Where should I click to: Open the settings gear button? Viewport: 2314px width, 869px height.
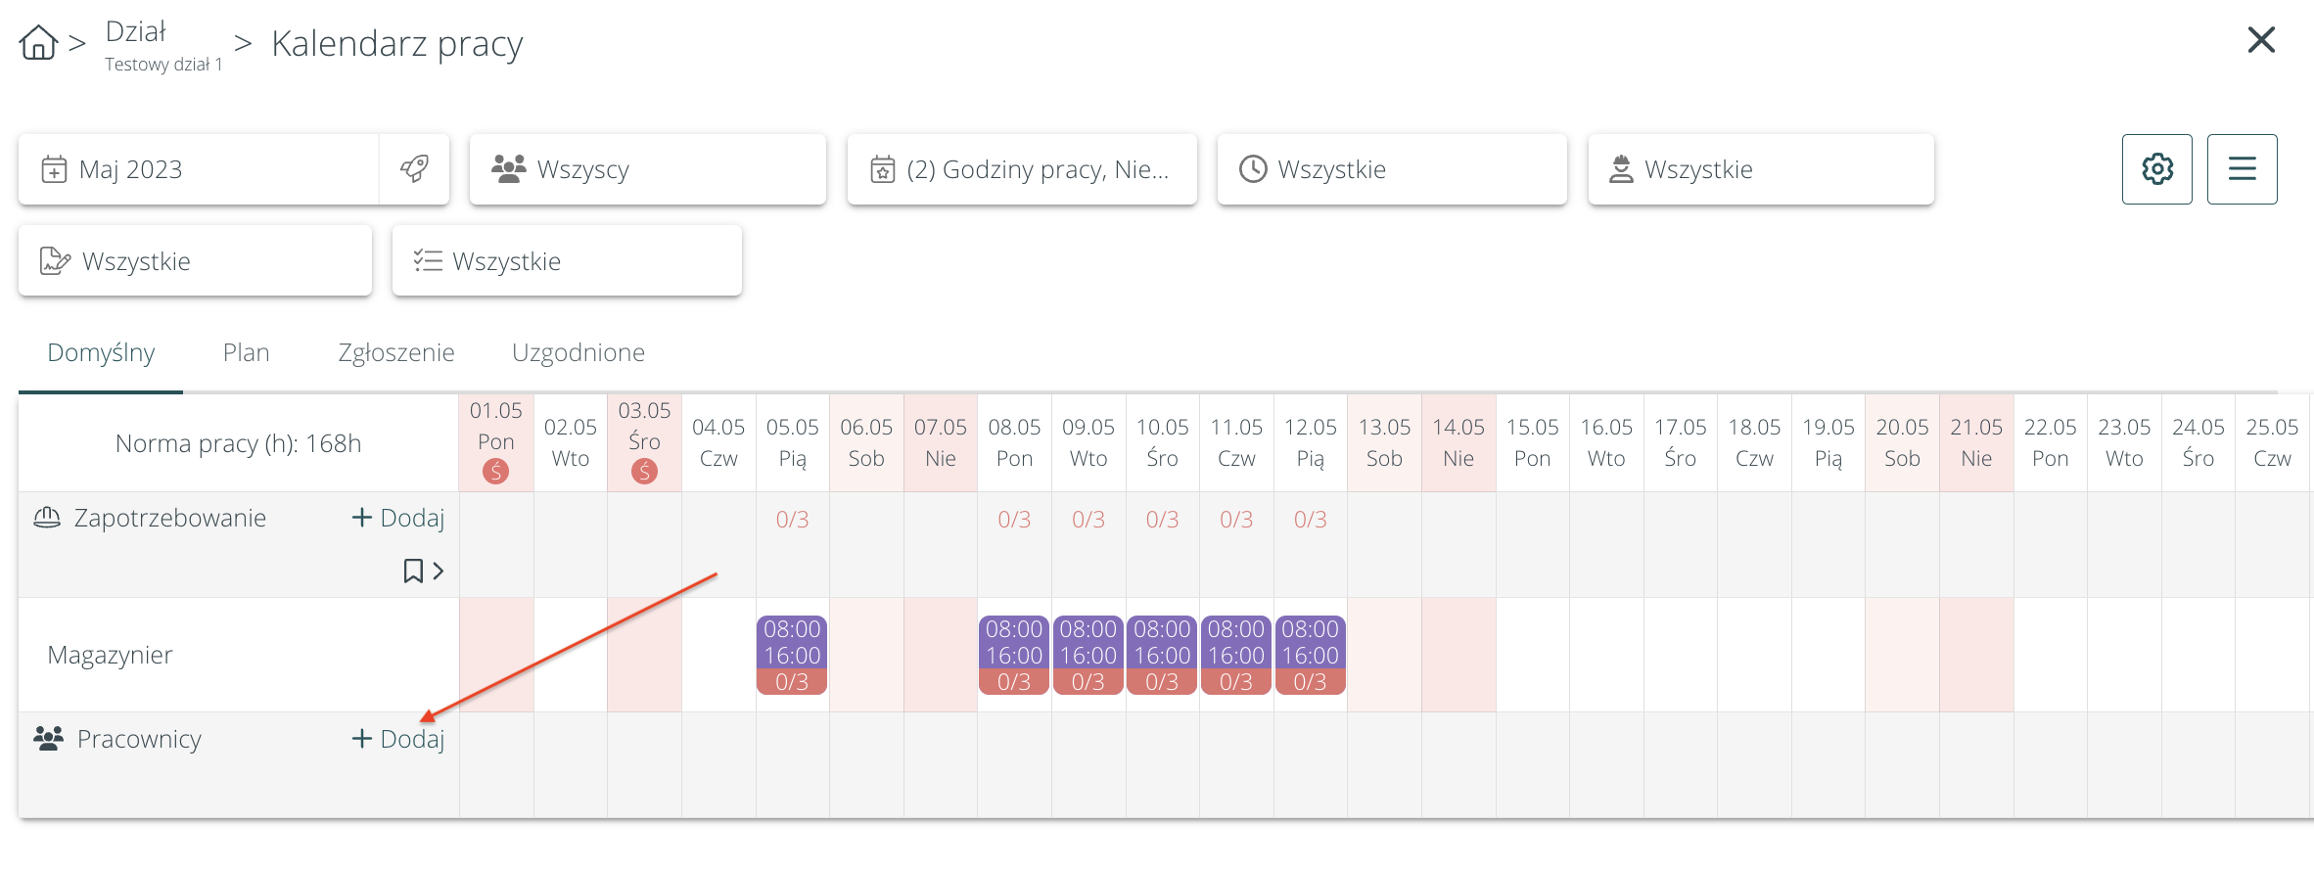point(2156,169)
